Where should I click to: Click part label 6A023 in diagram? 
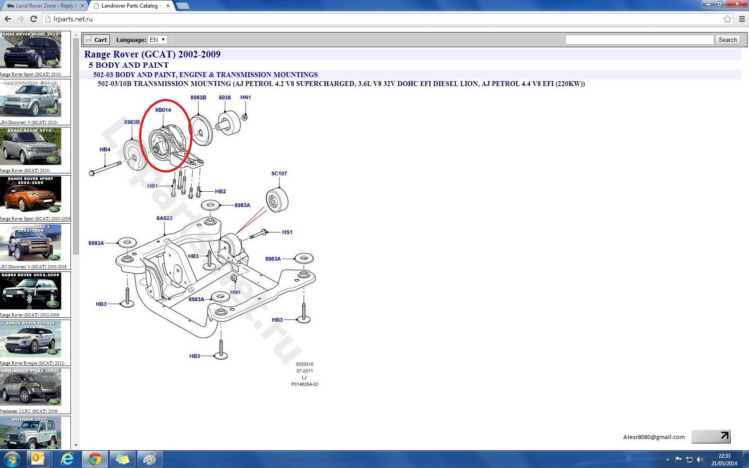(164, 218)
